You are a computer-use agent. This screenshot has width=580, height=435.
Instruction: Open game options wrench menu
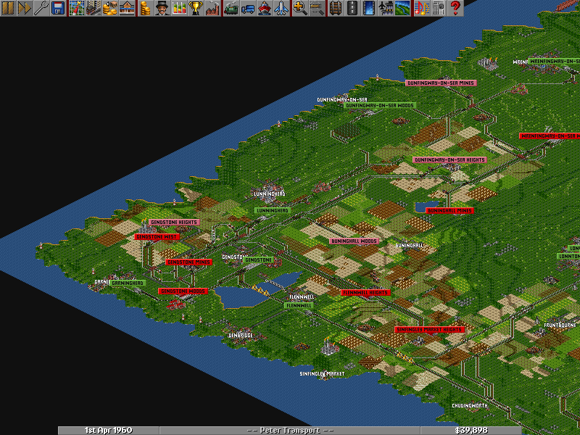point(41,8)
